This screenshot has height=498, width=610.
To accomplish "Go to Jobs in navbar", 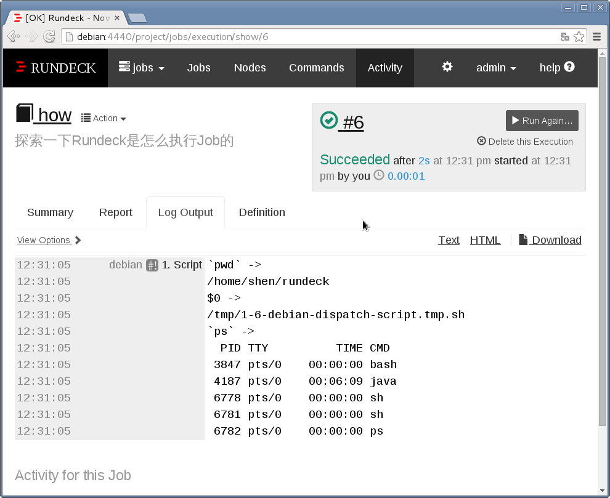I will pyautogui.click(x=198, y=68).
